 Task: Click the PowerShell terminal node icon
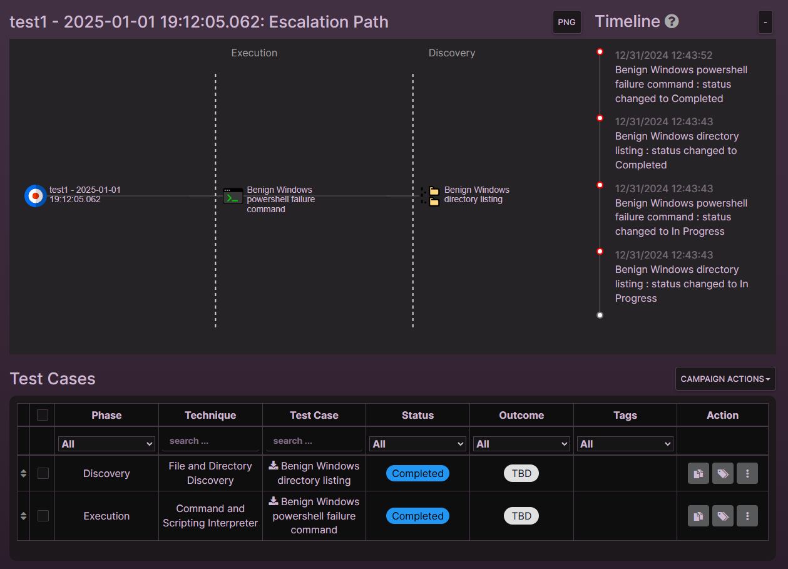(x=233, y=196)
